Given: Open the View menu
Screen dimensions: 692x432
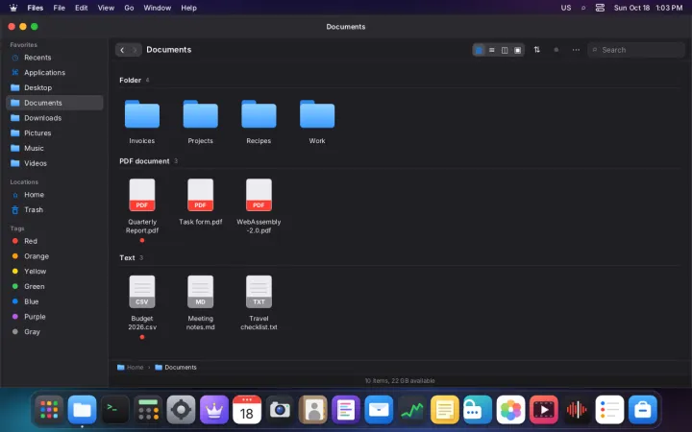Looking at the screenshot, I should (106, 8).
